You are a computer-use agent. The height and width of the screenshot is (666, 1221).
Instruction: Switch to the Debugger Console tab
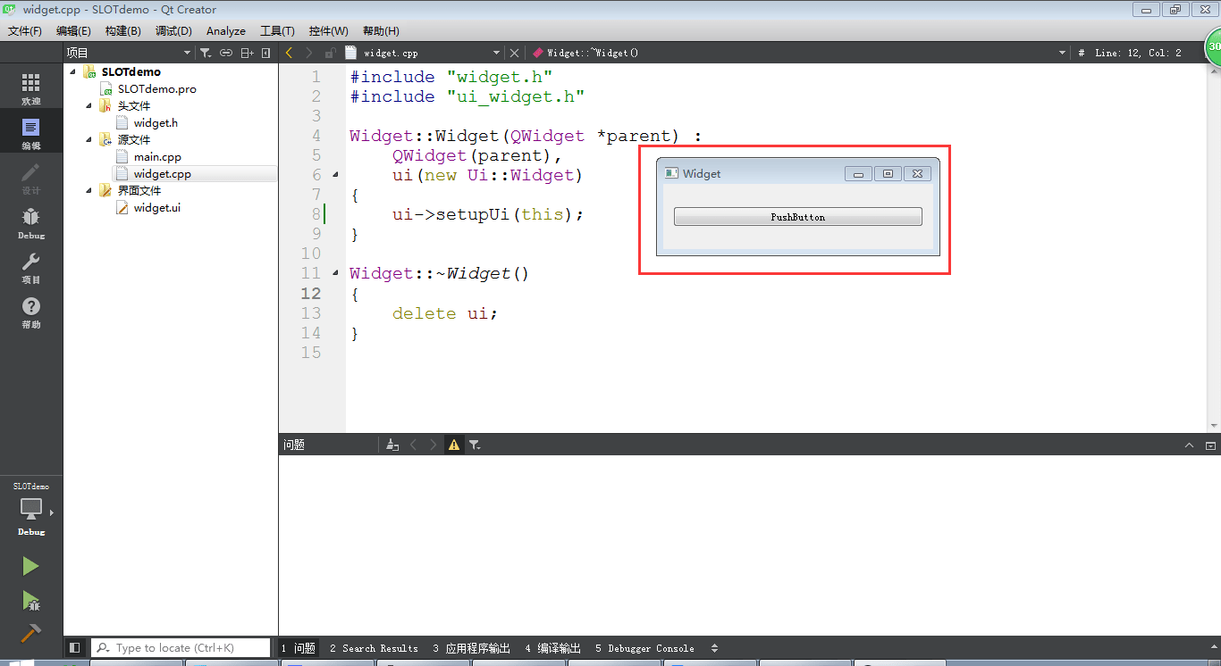tap(644, 648)
